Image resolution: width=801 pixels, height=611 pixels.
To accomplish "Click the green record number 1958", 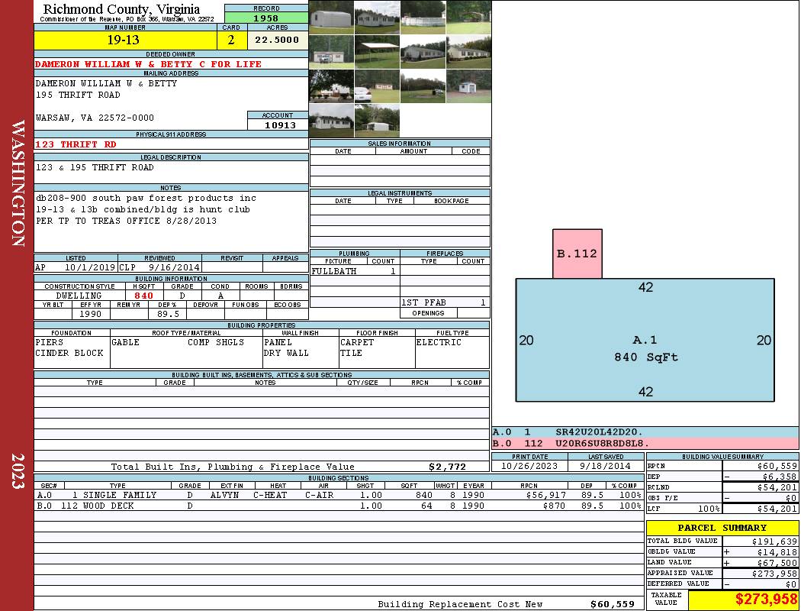I will 265,18.
